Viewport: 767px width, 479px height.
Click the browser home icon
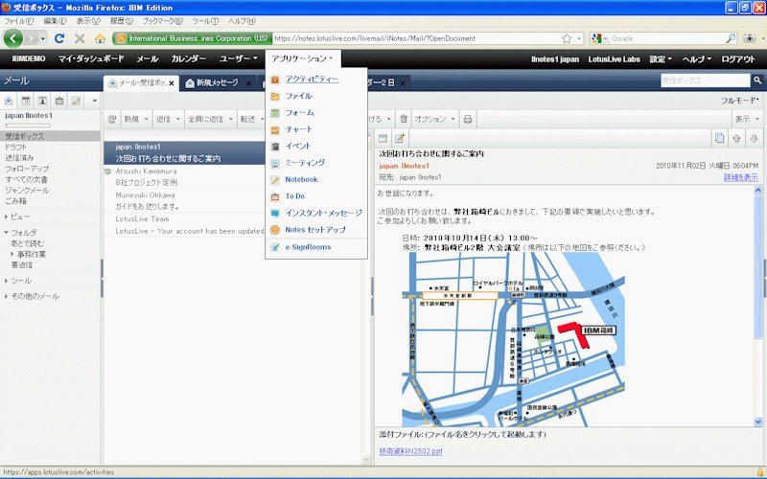[100, 38]
